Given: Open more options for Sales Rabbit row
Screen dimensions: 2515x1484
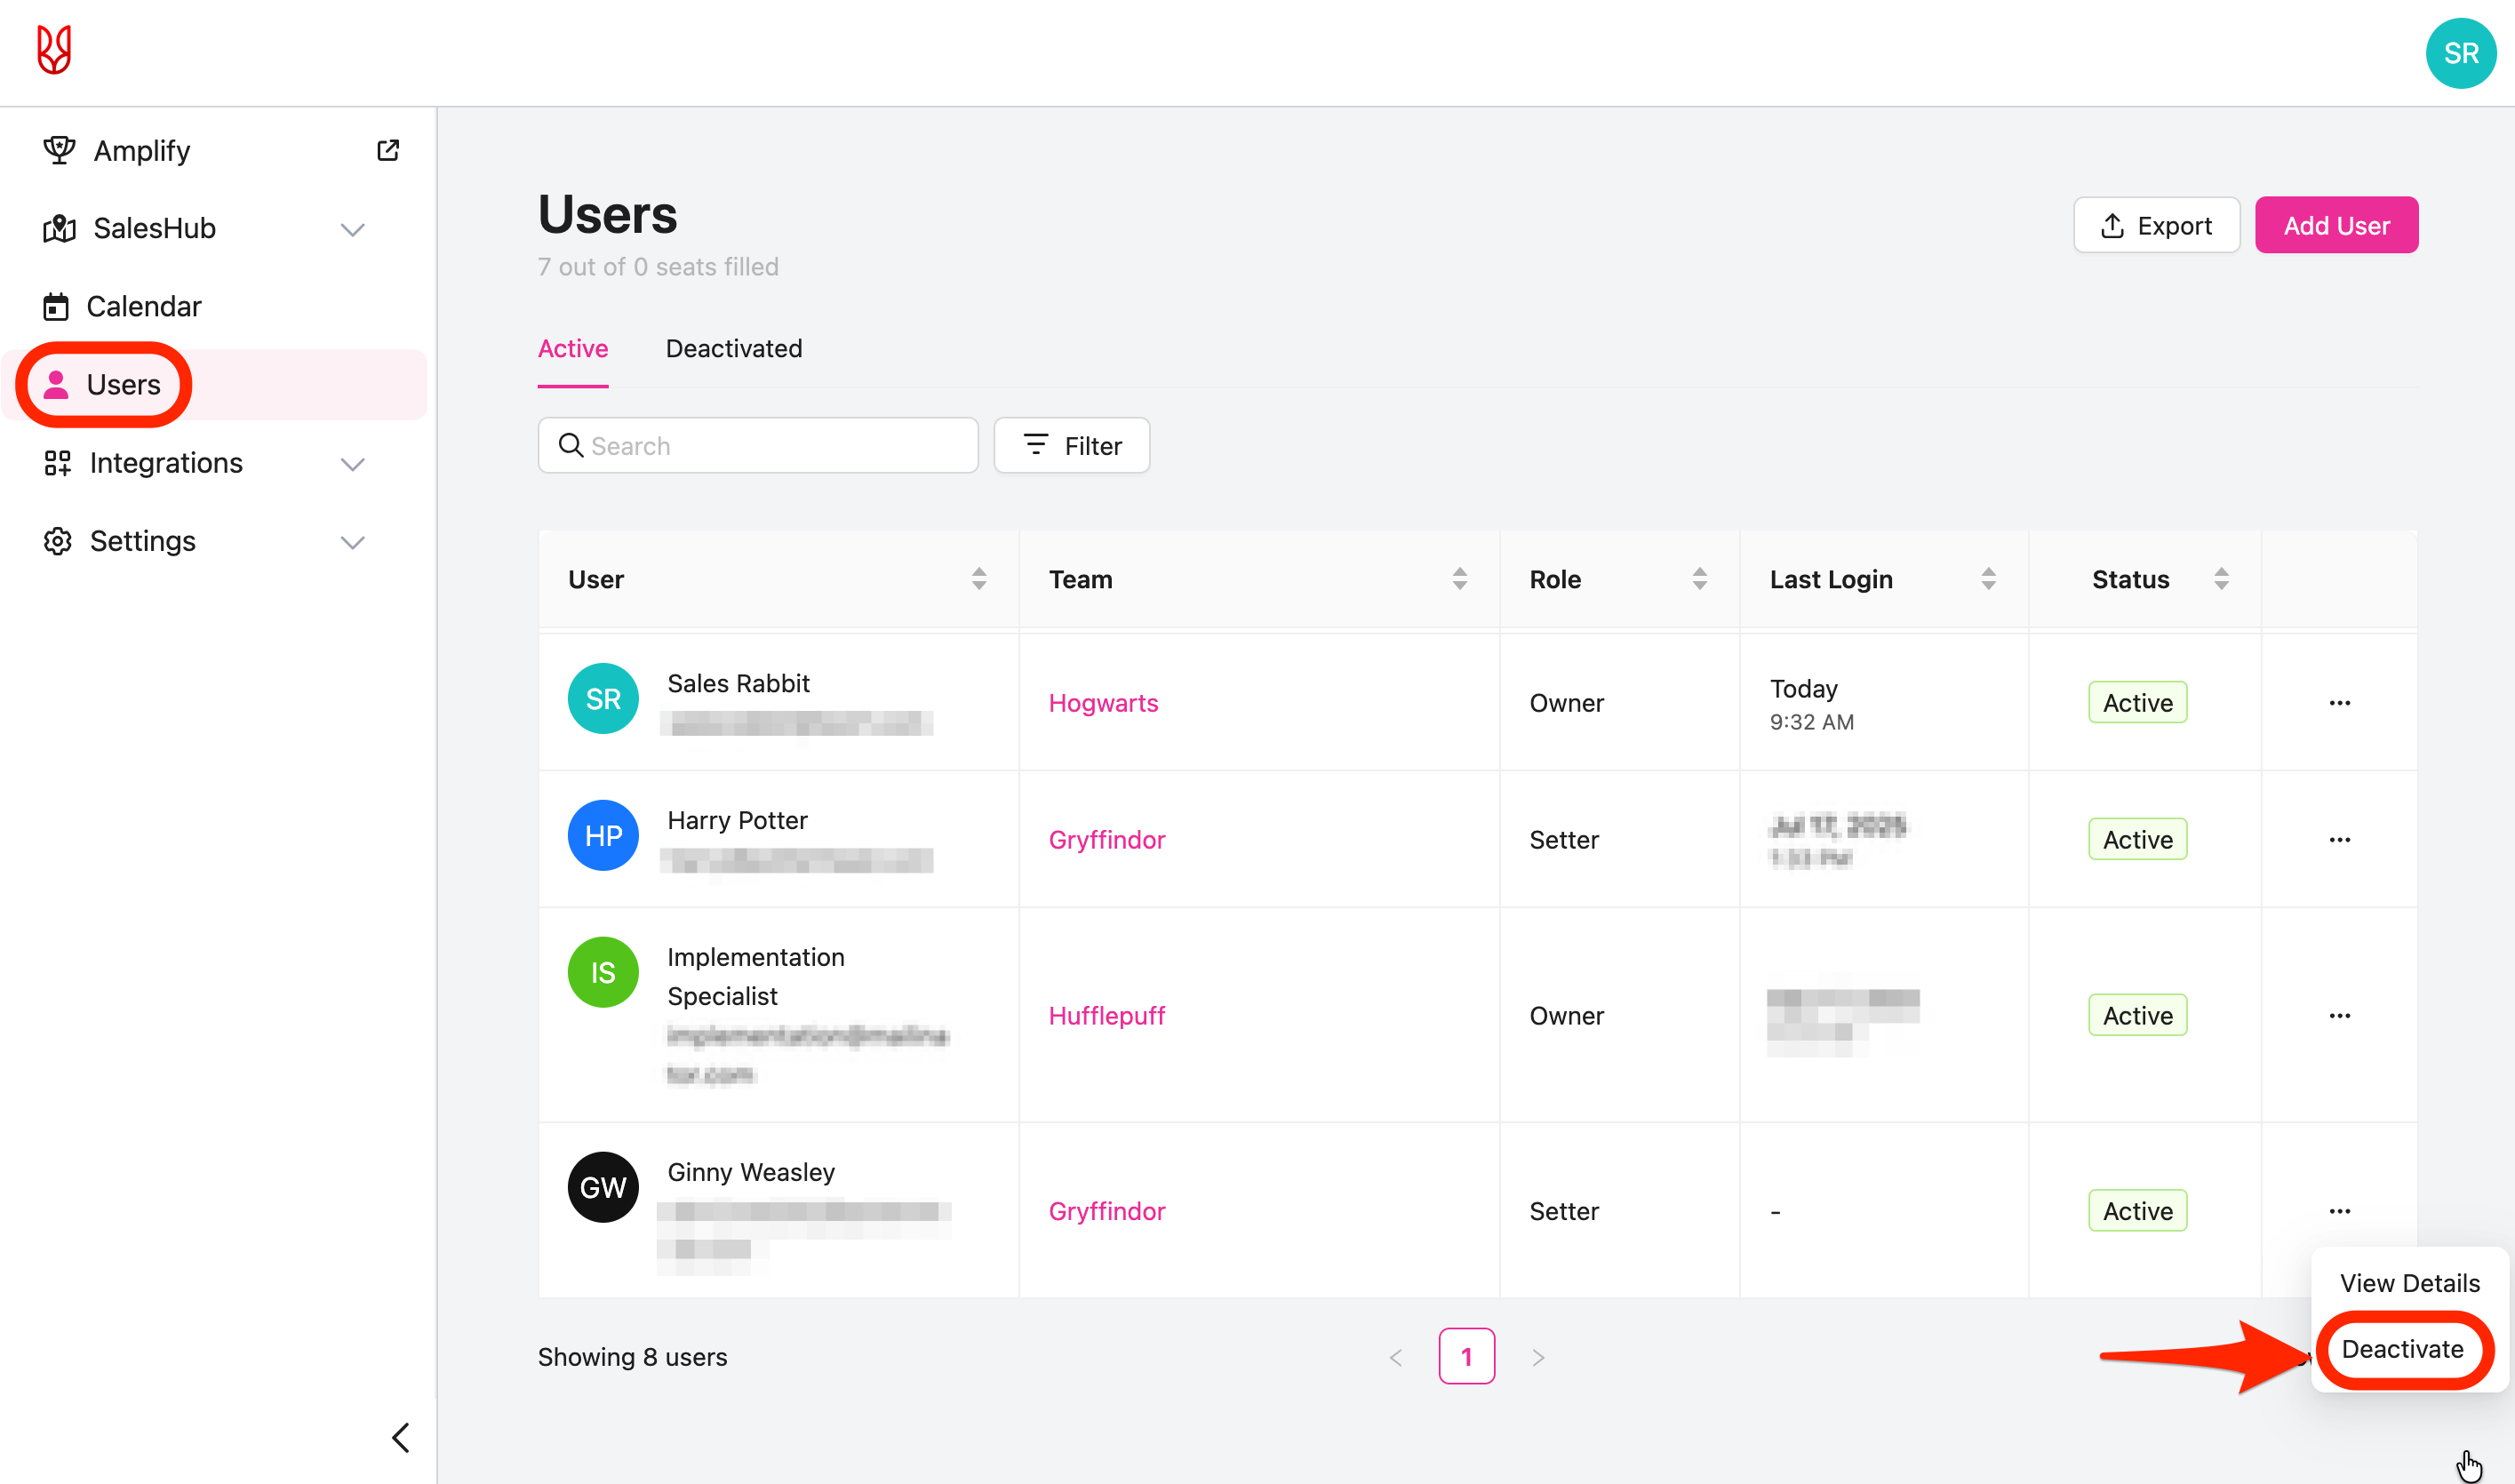Looking at the screenshot, I should click(2339, 702).
